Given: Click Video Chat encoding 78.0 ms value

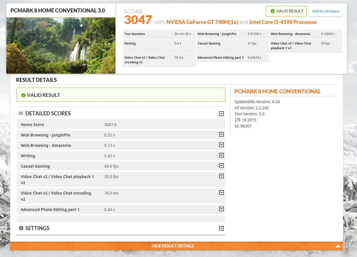Looking at the screenshot, I should tap(111, 193).
